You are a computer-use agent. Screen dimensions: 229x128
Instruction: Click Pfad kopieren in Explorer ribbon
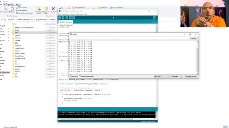click(x=21, y=10)
